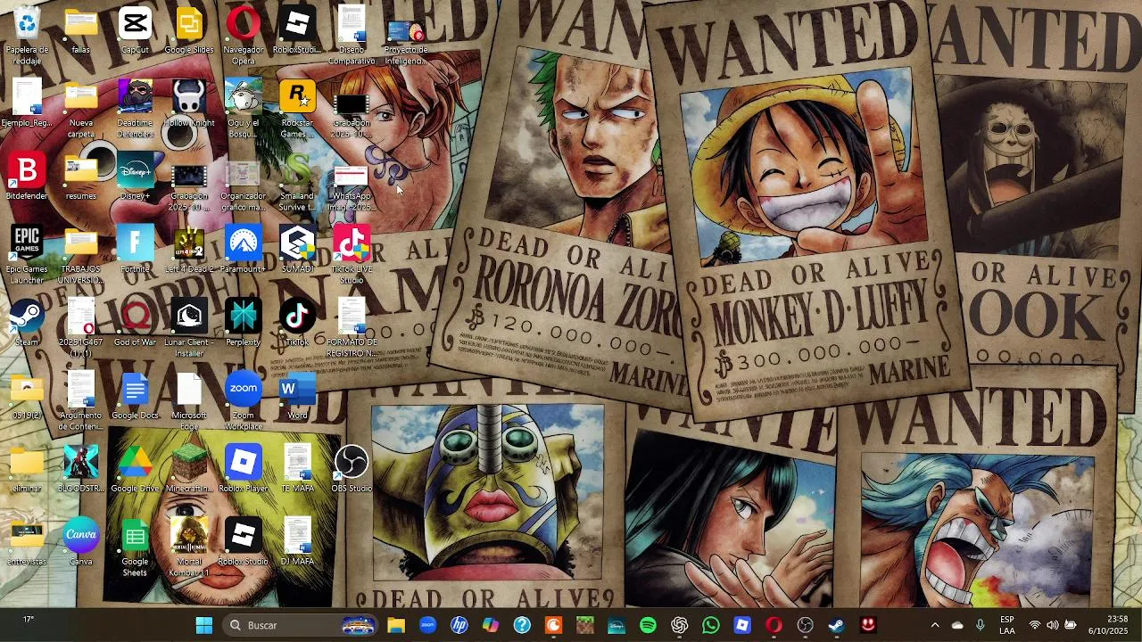Select Smalland Survive desktop icon
The height and width of the screenshot is (642, 1142).
pyautogui.click(x=297, y=181)
